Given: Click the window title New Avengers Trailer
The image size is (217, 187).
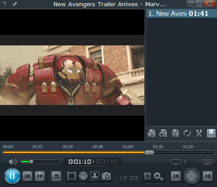Looking at the screenshot, I should pos(110,4).
